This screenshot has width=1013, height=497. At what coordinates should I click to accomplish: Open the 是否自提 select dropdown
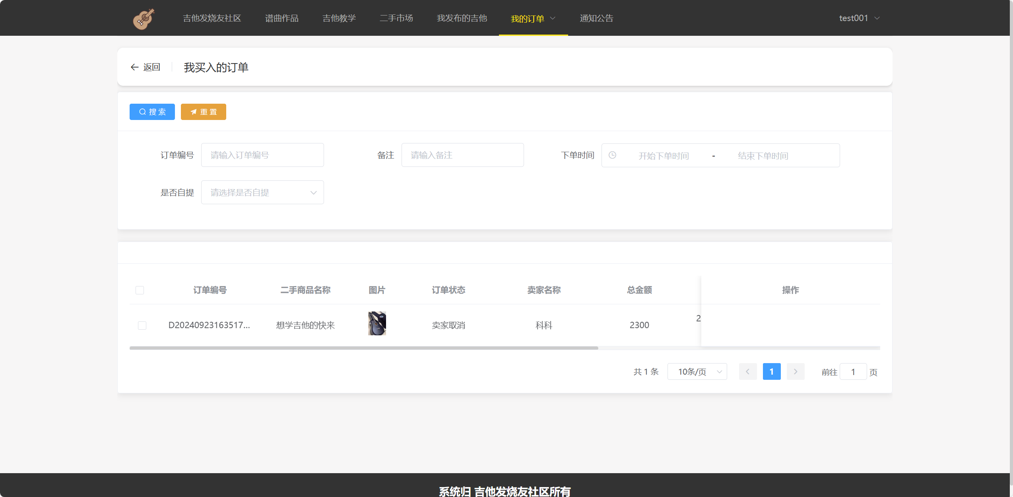pos(262,193)
